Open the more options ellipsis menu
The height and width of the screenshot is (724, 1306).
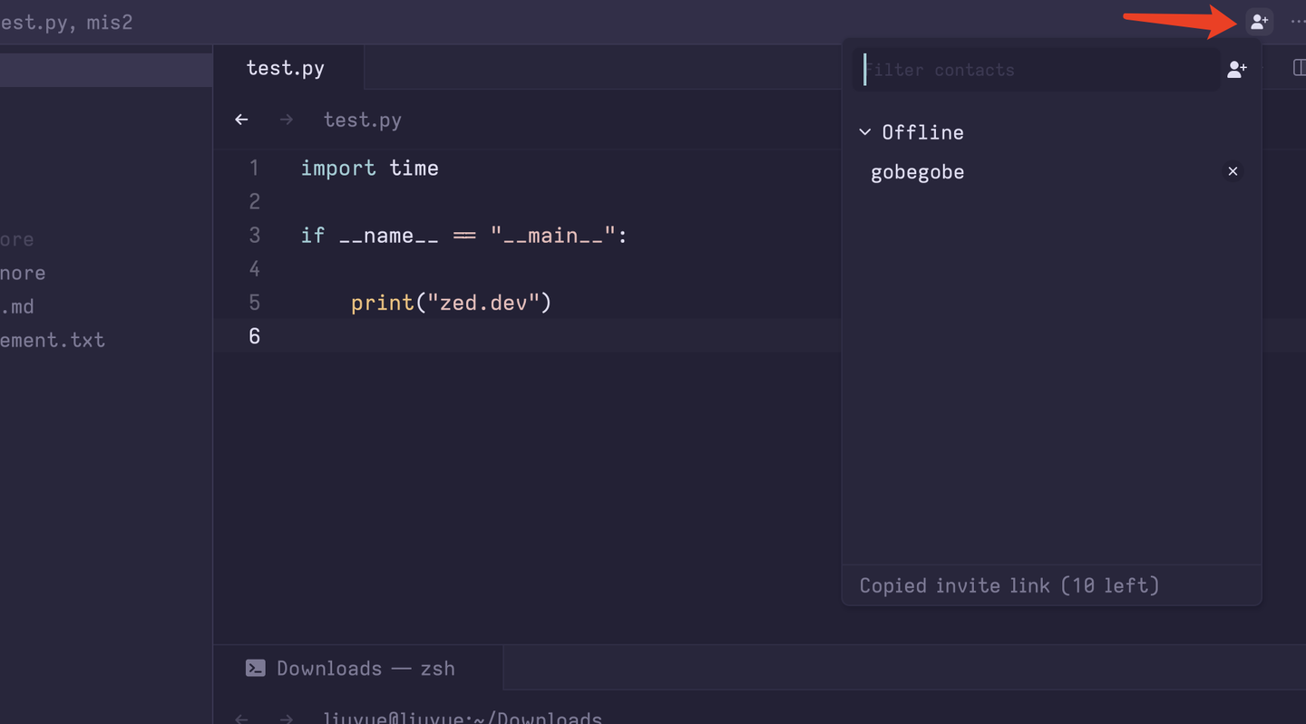[x=1297, y=21]
